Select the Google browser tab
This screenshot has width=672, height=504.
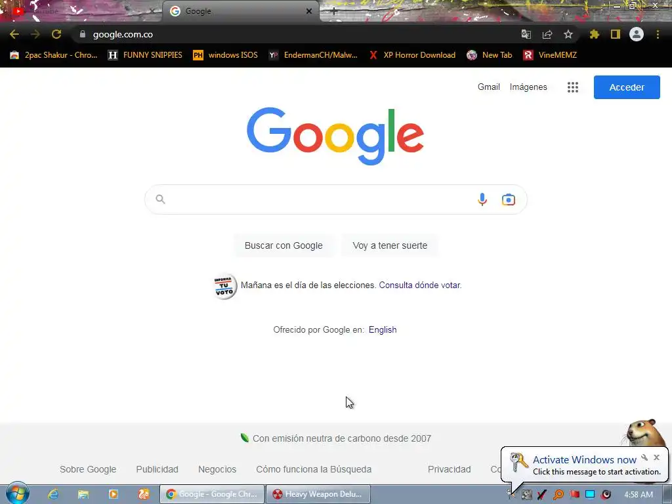240,11
